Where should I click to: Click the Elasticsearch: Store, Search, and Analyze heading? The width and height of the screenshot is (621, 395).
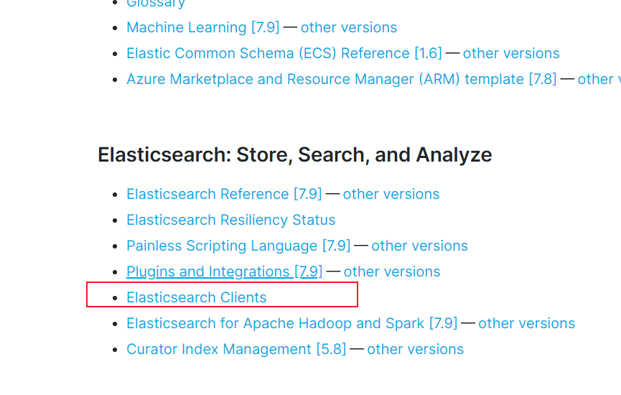pos(294,155)
